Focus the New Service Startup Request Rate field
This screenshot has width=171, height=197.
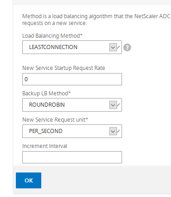tap(72, 79)
